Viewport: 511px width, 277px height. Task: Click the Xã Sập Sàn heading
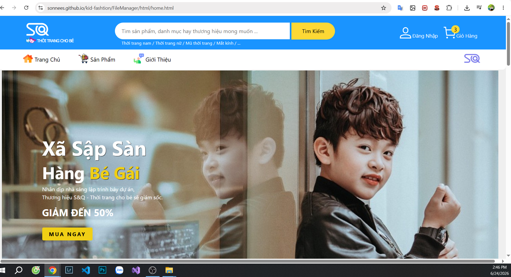[x=94, y=149]
